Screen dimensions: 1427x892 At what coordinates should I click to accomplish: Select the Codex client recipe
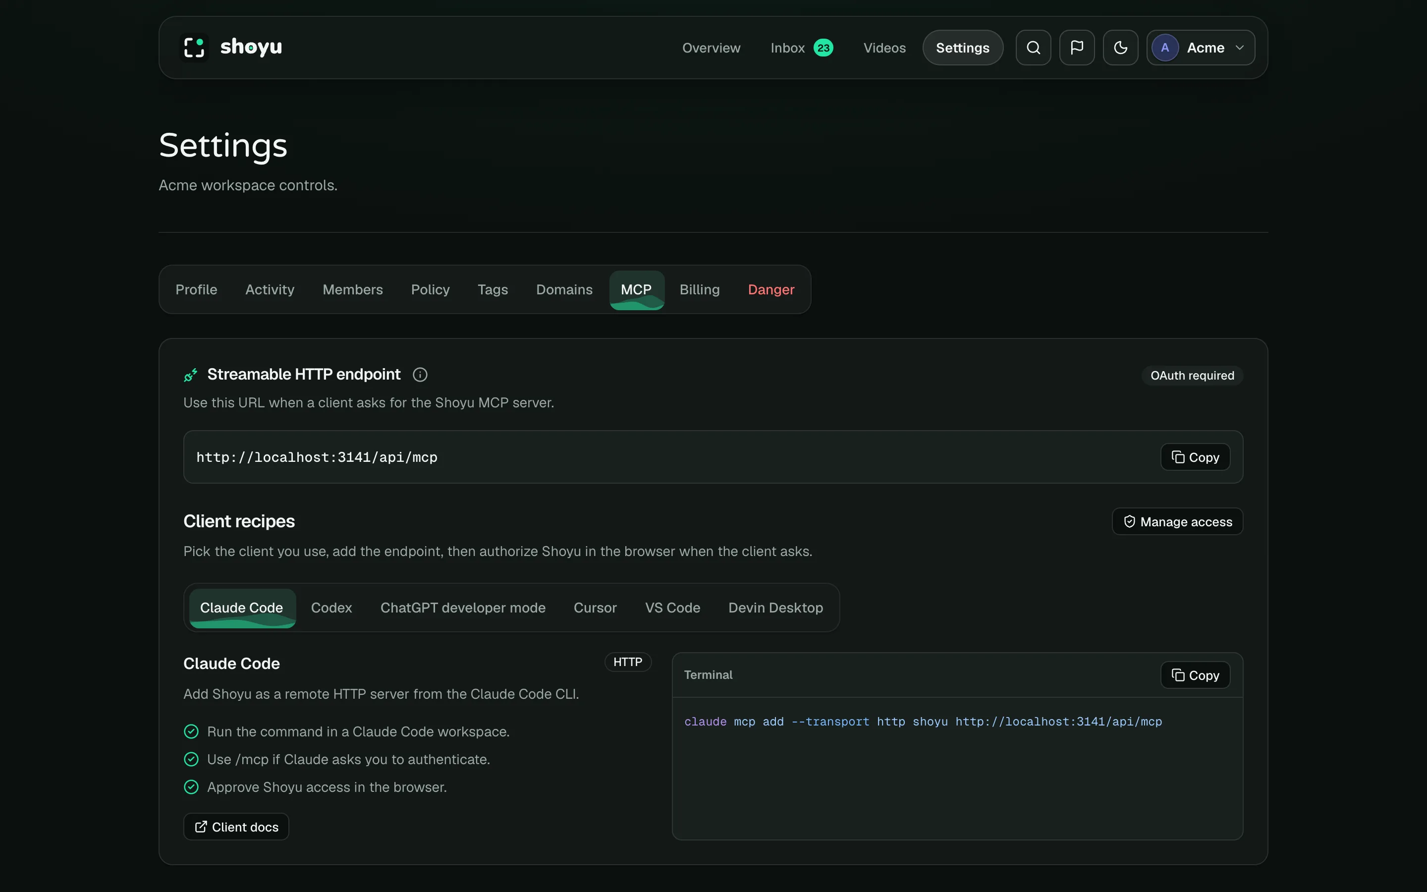pyautogui.click(x=331, y=608)
